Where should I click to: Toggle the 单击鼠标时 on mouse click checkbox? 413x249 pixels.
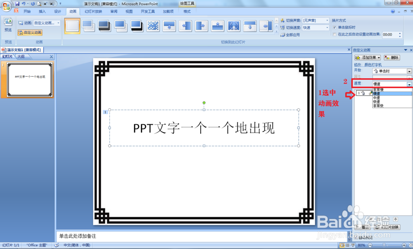coord(335,27)
